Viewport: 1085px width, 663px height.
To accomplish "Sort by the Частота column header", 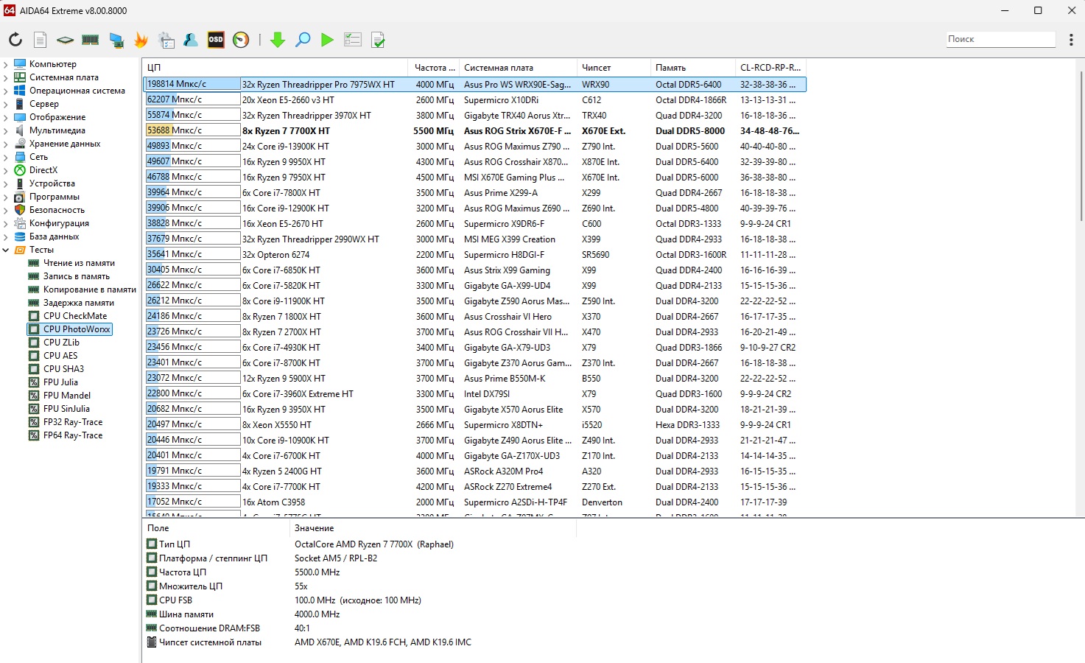I will 434,68.
